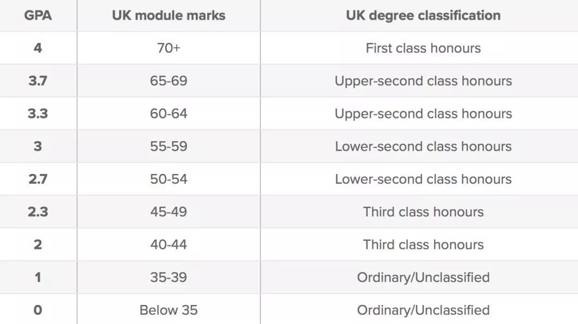Select the 45-49 marks cell

click(x=169, y=211)
